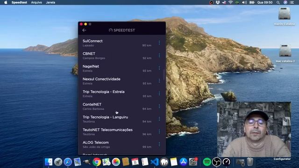299x168 pixels.
Task: Open options dots for CBNET server
Action: coord(159,56)
